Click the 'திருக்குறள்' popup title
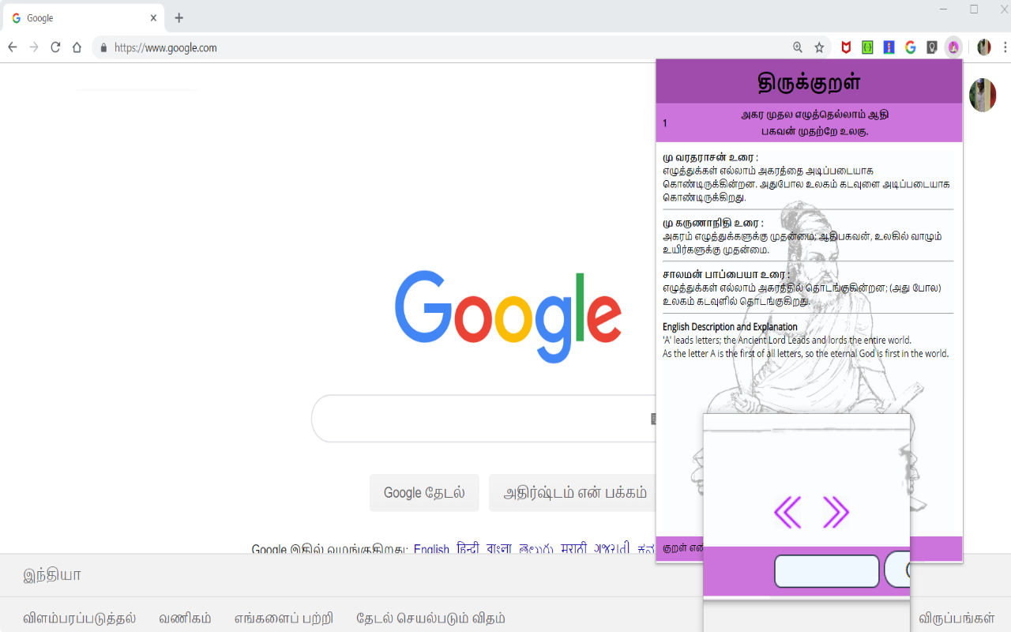 coord(809,82)
